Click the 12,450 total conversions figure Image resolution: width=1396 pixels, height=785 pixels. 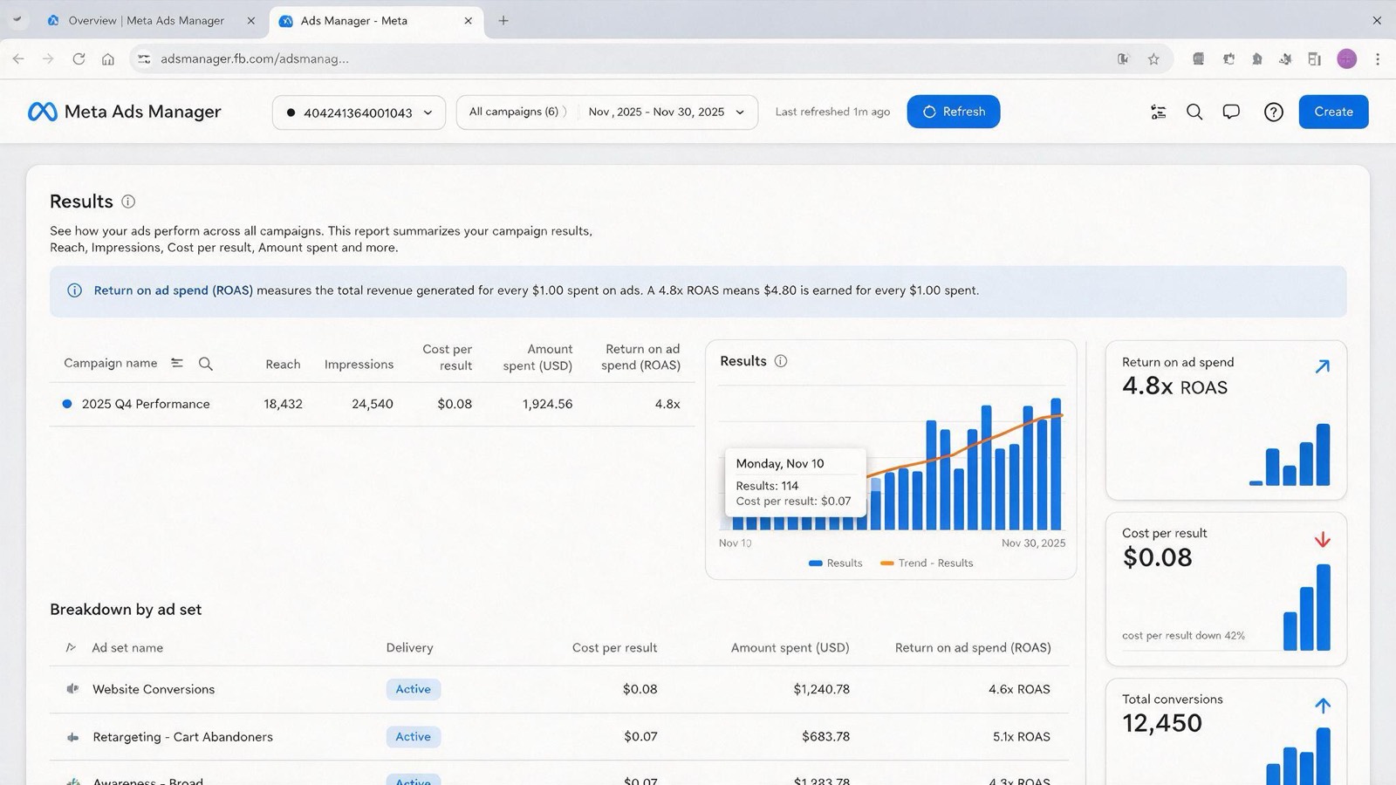pos(1162,723)
